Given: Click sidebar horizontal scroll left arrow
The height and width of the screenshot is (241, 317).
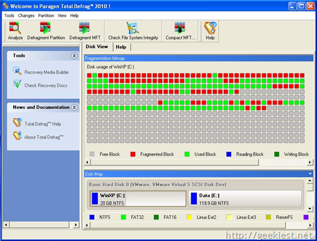Looking at the screenshot, I should click(6, 225).
